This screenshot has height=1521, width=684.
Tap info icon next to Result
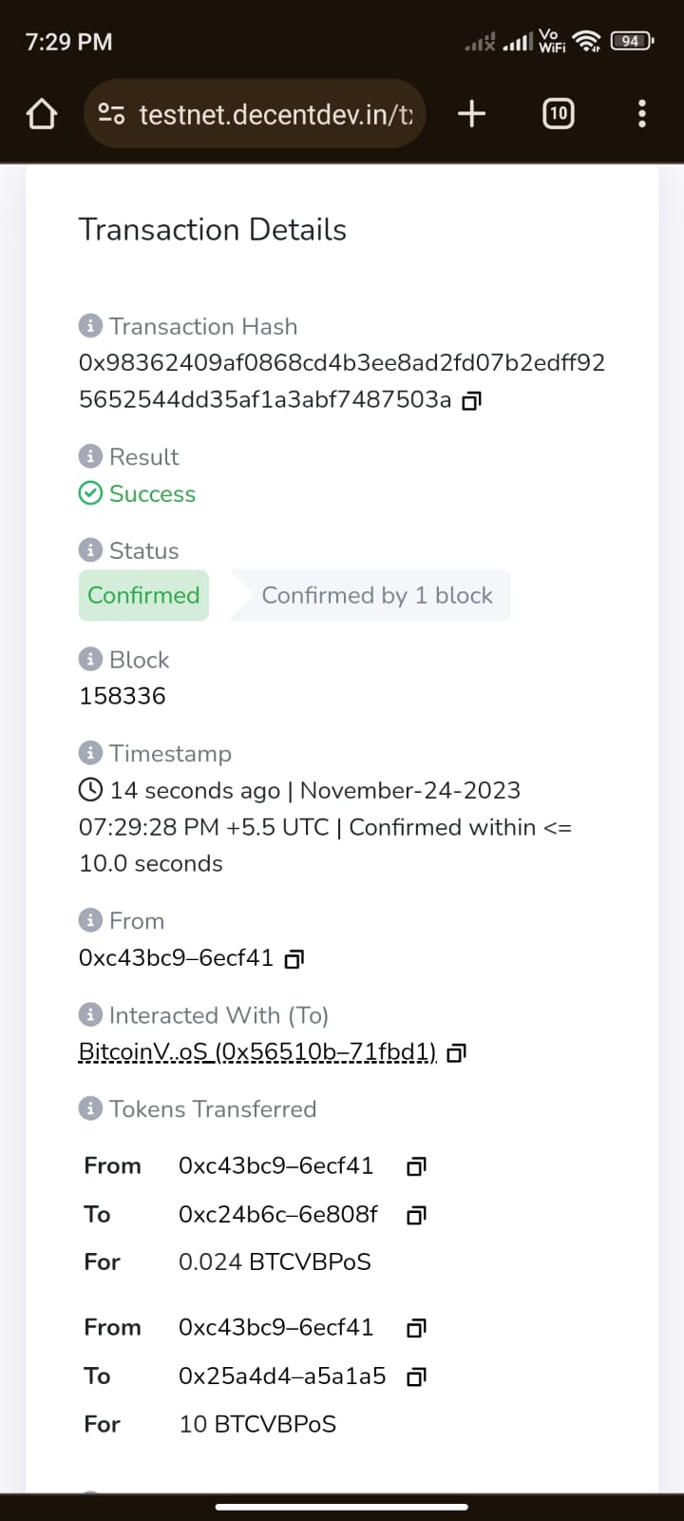coord(90,456)
